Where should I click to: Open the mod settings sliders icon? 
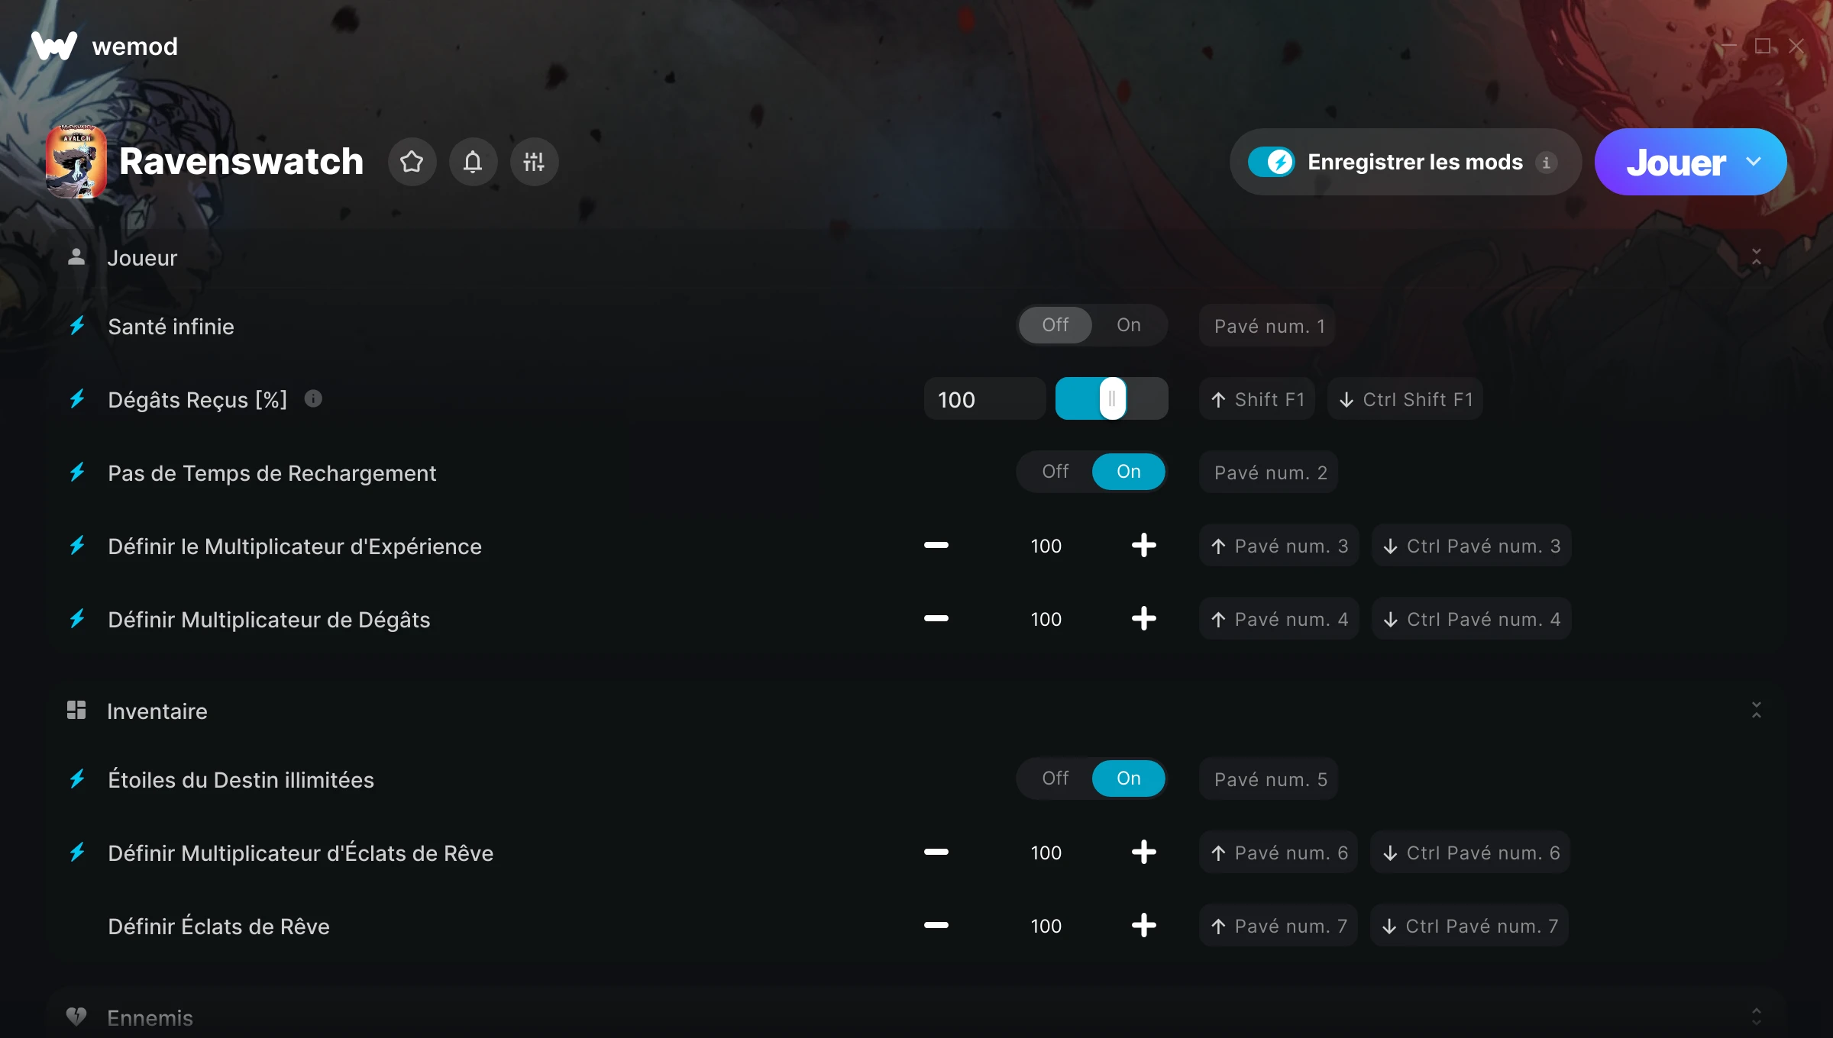point(534,162)
